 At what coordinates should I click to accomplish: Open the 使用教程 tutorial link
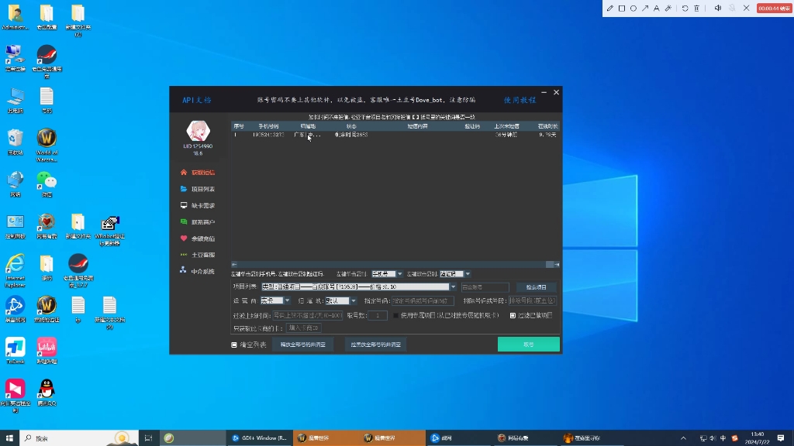(520, 100)
